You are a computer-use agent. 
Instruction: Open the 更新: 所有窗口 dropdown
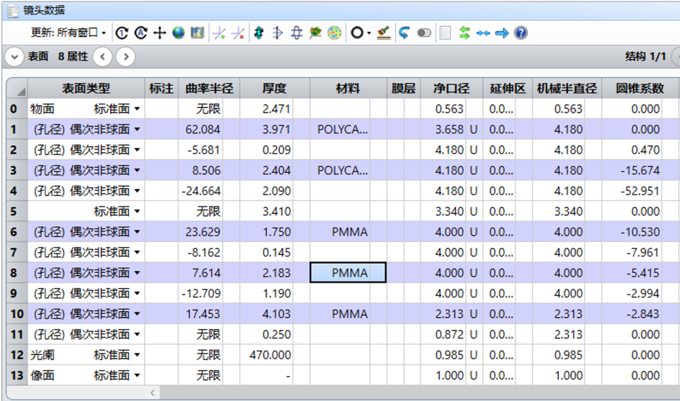(69, 33)
